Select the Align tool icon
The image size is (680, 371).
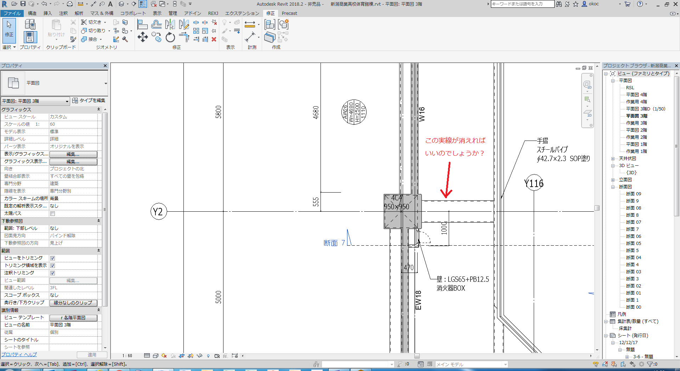(x=142, y=24)
